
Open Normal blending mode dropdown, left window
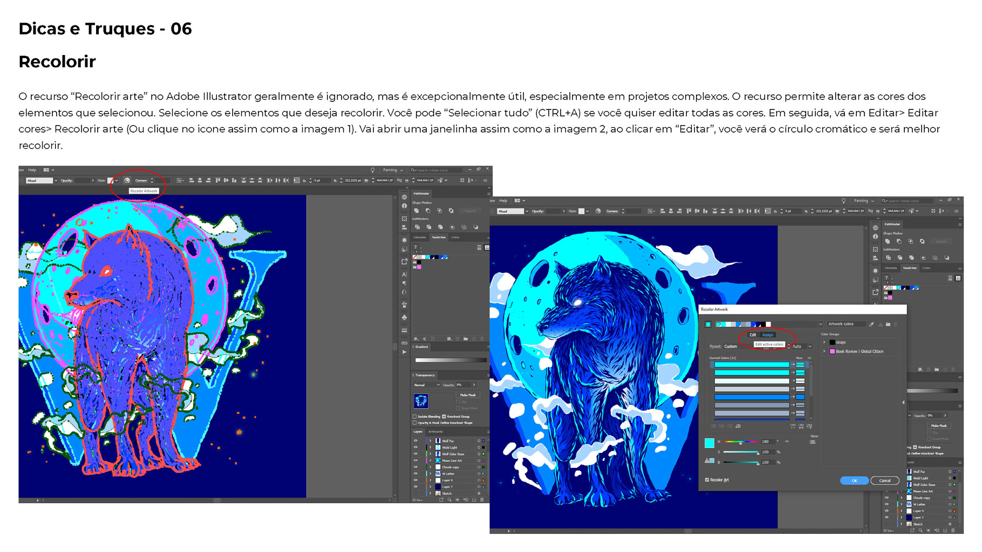[x=427, y=385]
